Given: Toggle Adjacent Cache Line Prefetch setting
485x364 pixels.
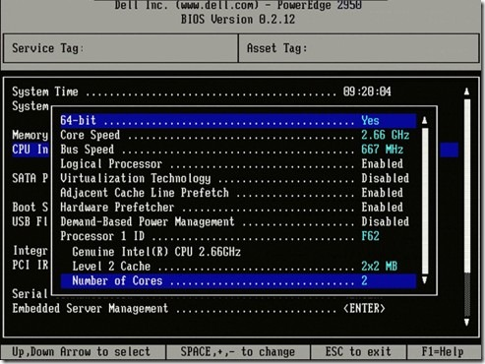Looking at the screenshot, I should 382,193.
